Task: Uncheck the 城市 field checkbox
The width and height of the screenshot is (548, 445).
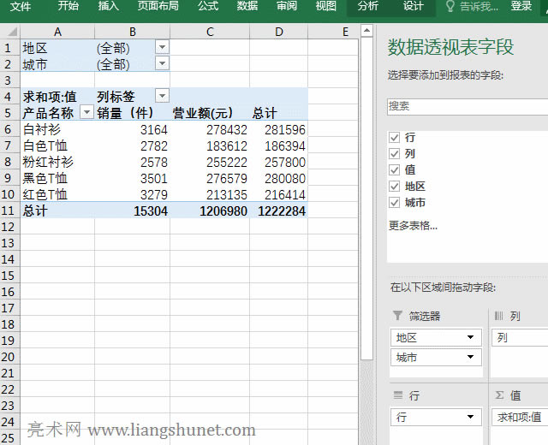Action: (x=394, y=203)
